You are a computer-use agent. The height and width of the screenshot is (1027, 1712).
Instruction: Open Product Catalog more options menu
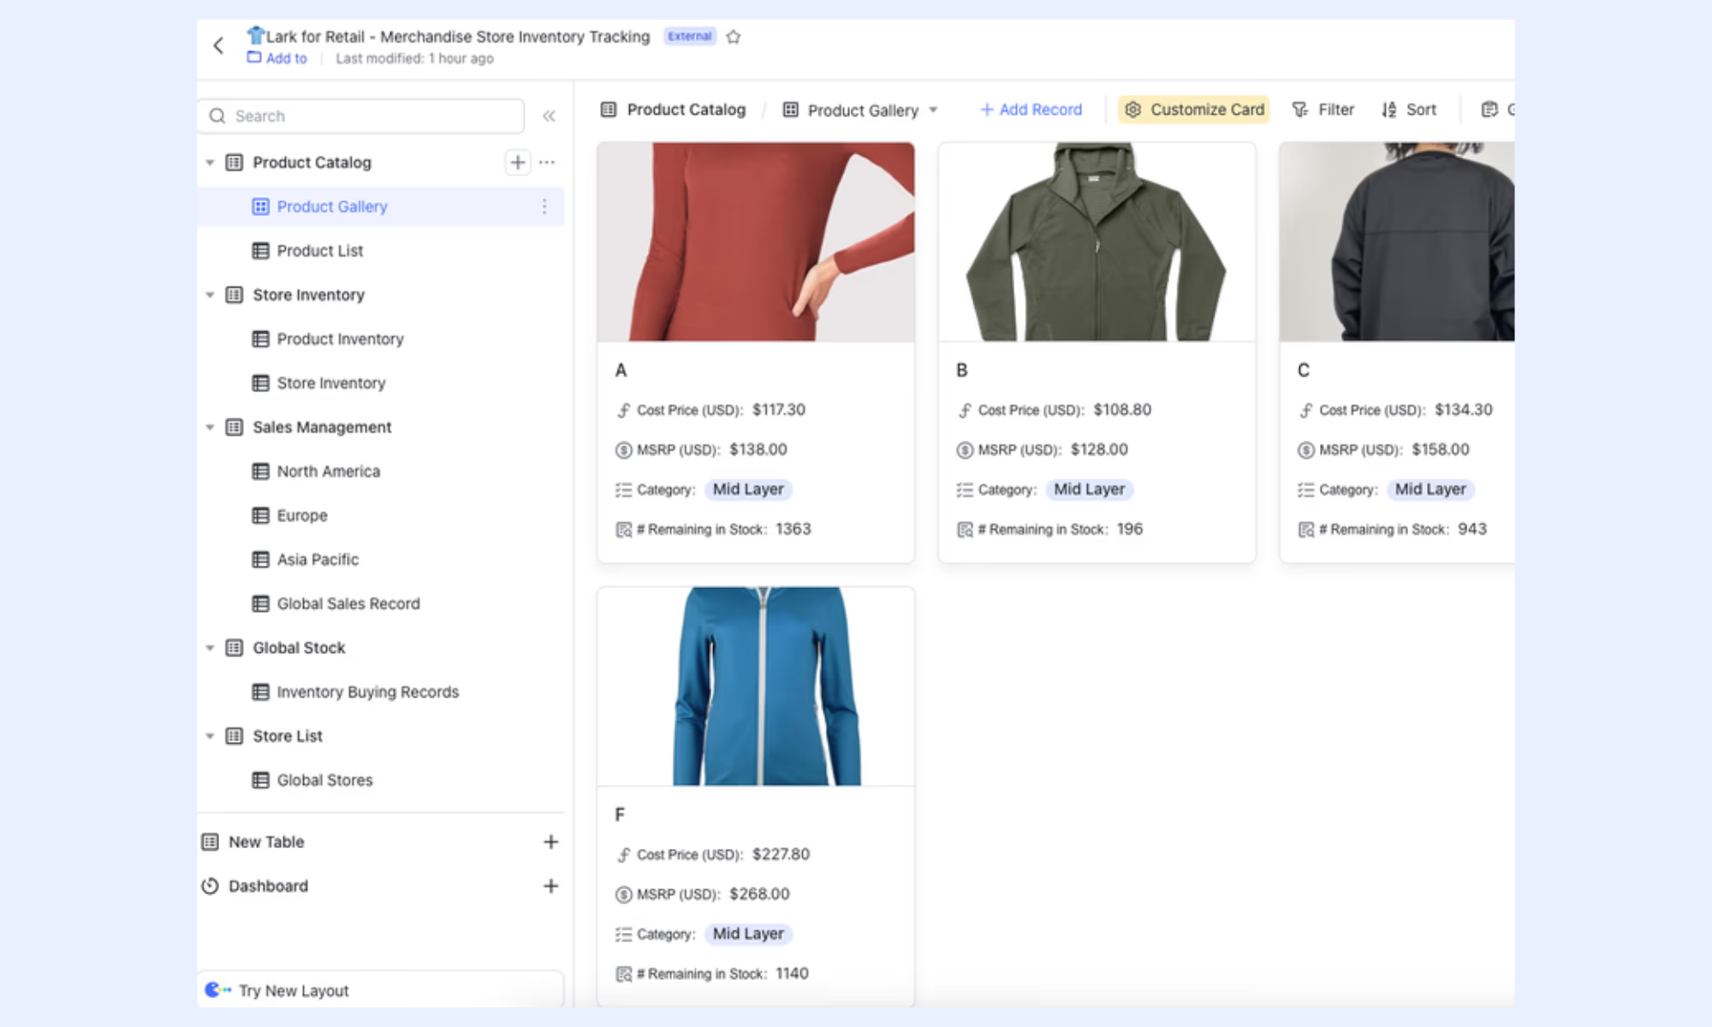coord(547,163)
